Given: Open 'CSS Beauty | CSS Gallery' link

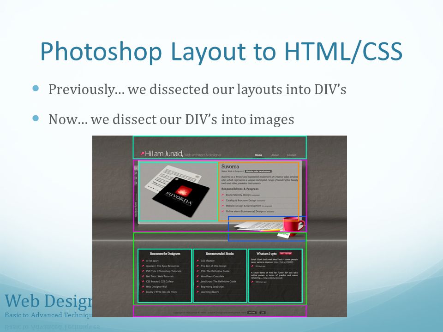Looking at the screenshot, I should pos(160,281).
